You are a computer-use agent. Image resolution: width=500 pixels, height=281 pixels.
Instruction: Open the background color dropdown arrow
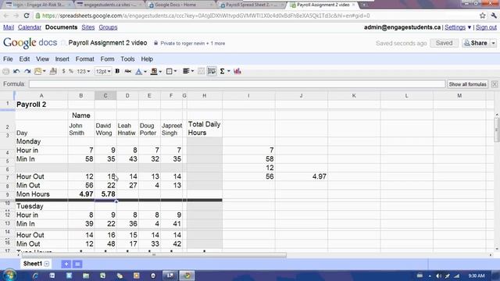click(x=160, y=72)
